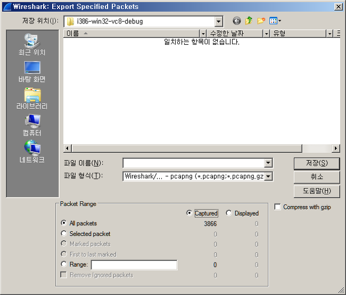Choose the All packets option

click(x=63, y=223)
